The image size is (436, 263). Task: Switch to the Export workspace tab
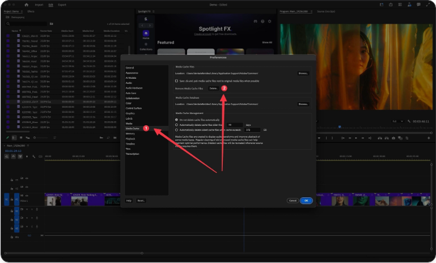pyautogui.click(x=62, y=5)
